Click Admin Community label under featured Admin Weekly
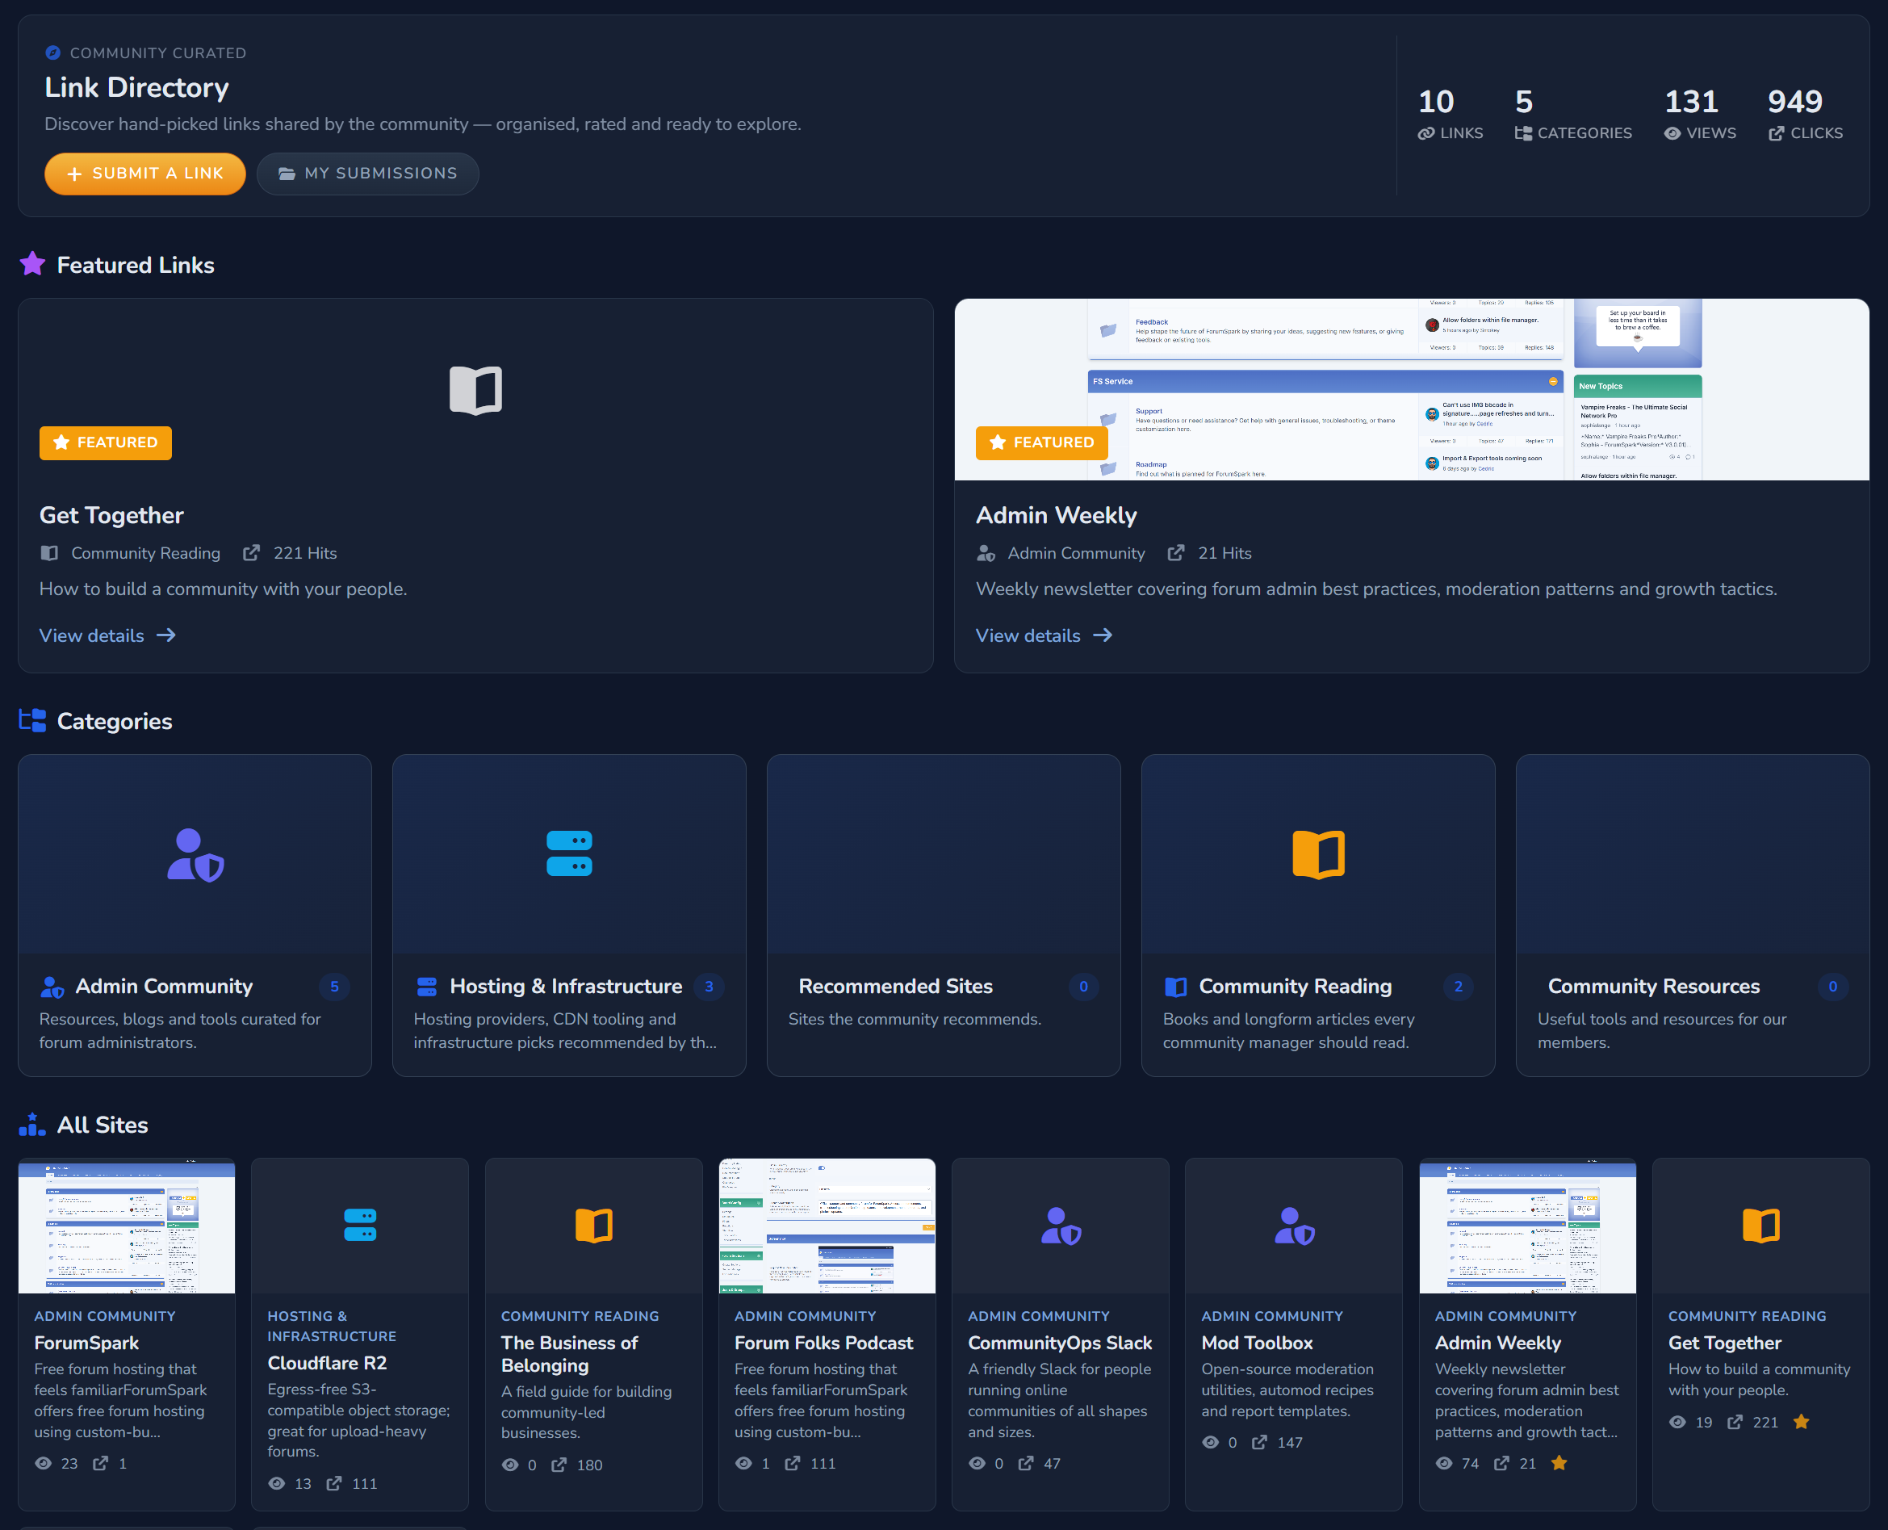Screen dimensions: 1888x1530 click(1076, 552)
